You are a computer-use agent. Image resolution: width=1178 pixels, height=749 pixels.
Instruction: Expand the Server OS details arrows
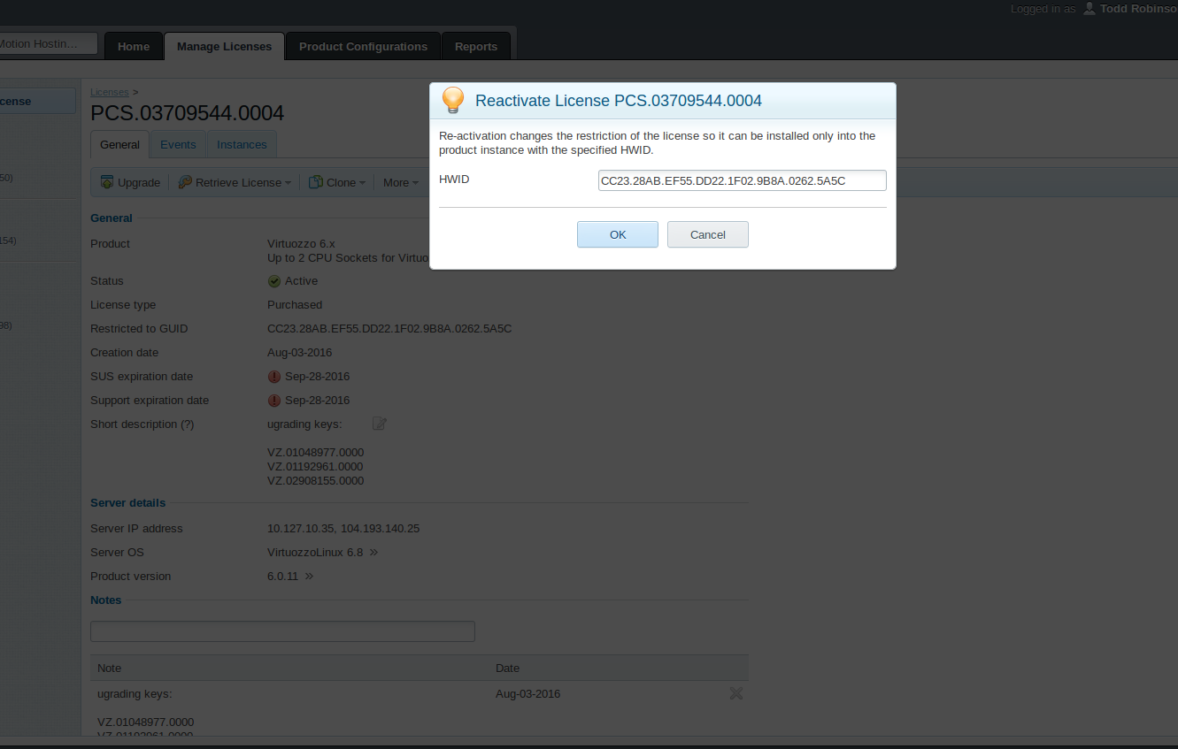click(373, 553)
